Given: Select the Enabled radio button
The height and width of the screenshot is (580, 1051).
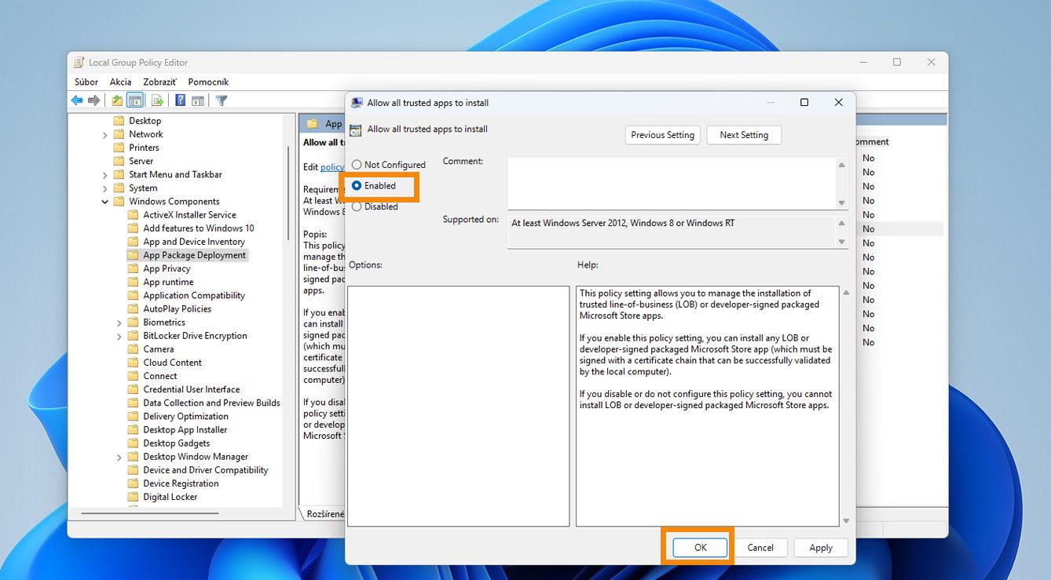Looking at the screenshot, I should [357, 186].
